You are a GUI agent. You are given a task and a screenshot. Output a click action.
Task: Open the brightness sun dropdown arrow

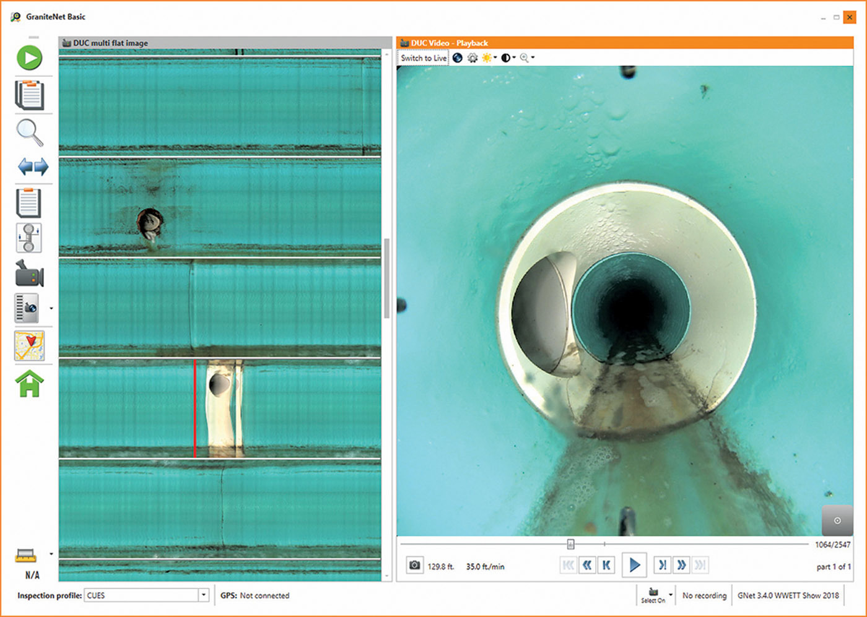[495, 58]
